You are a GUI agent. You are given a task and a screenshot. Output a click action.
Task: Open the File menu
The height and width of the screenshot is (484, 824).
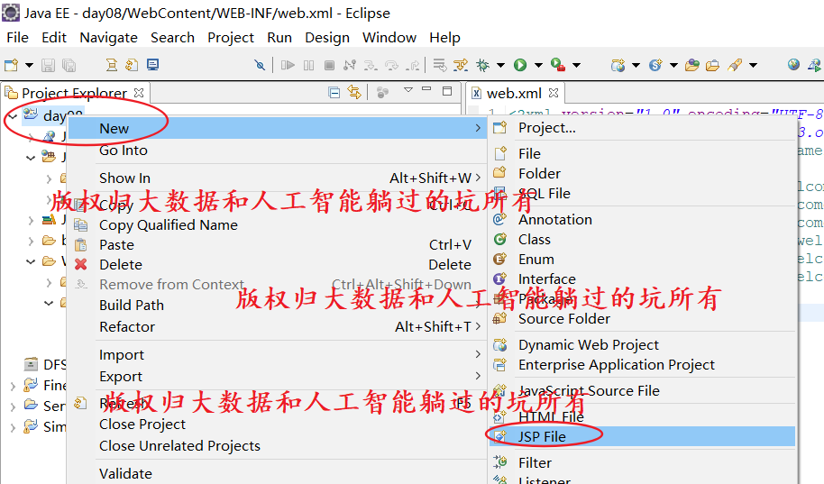tap(17, 38)
